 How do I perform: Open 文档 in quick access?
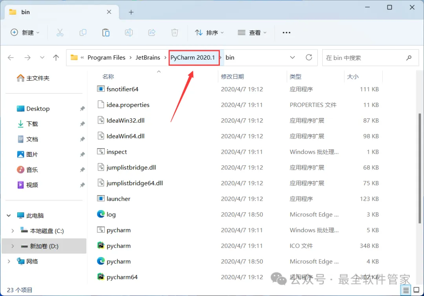coord(28,139)
